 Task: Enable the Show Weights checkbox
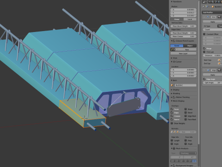point(172,123)
